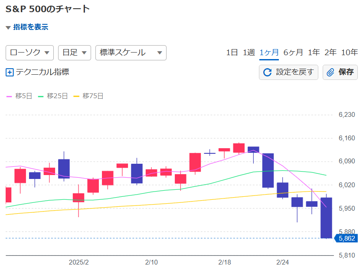Click the tall red candlestick after 2/10

tap(195, 162)
